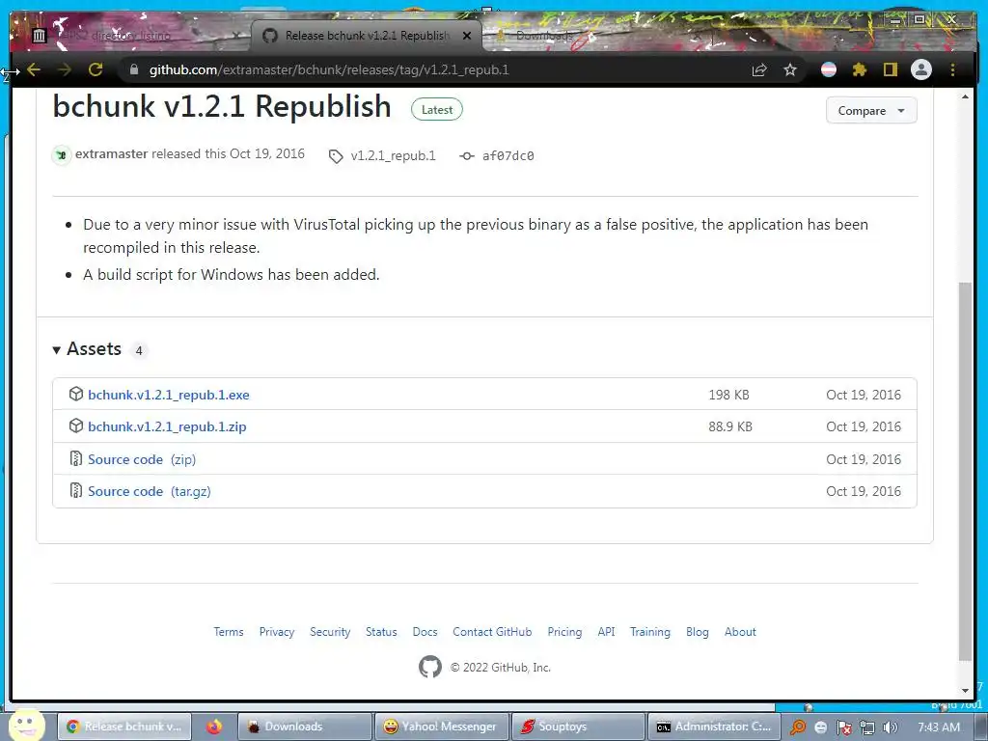988x741 pixels.
Task: Open the Blog footer link
Action: [x=697, y=631]
